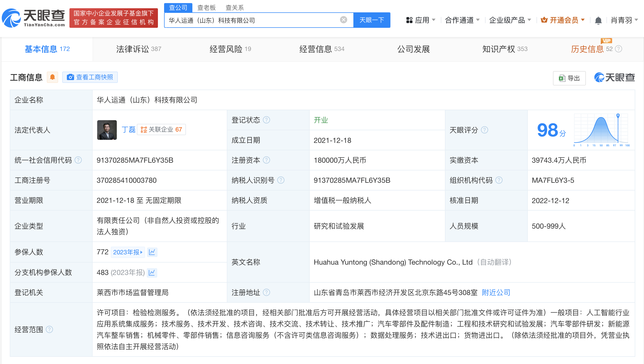The width and height of the screenshot is (644, 364).
Task: Click the notification bell in header
Action: pyautogui.click(x=598, y=20)
